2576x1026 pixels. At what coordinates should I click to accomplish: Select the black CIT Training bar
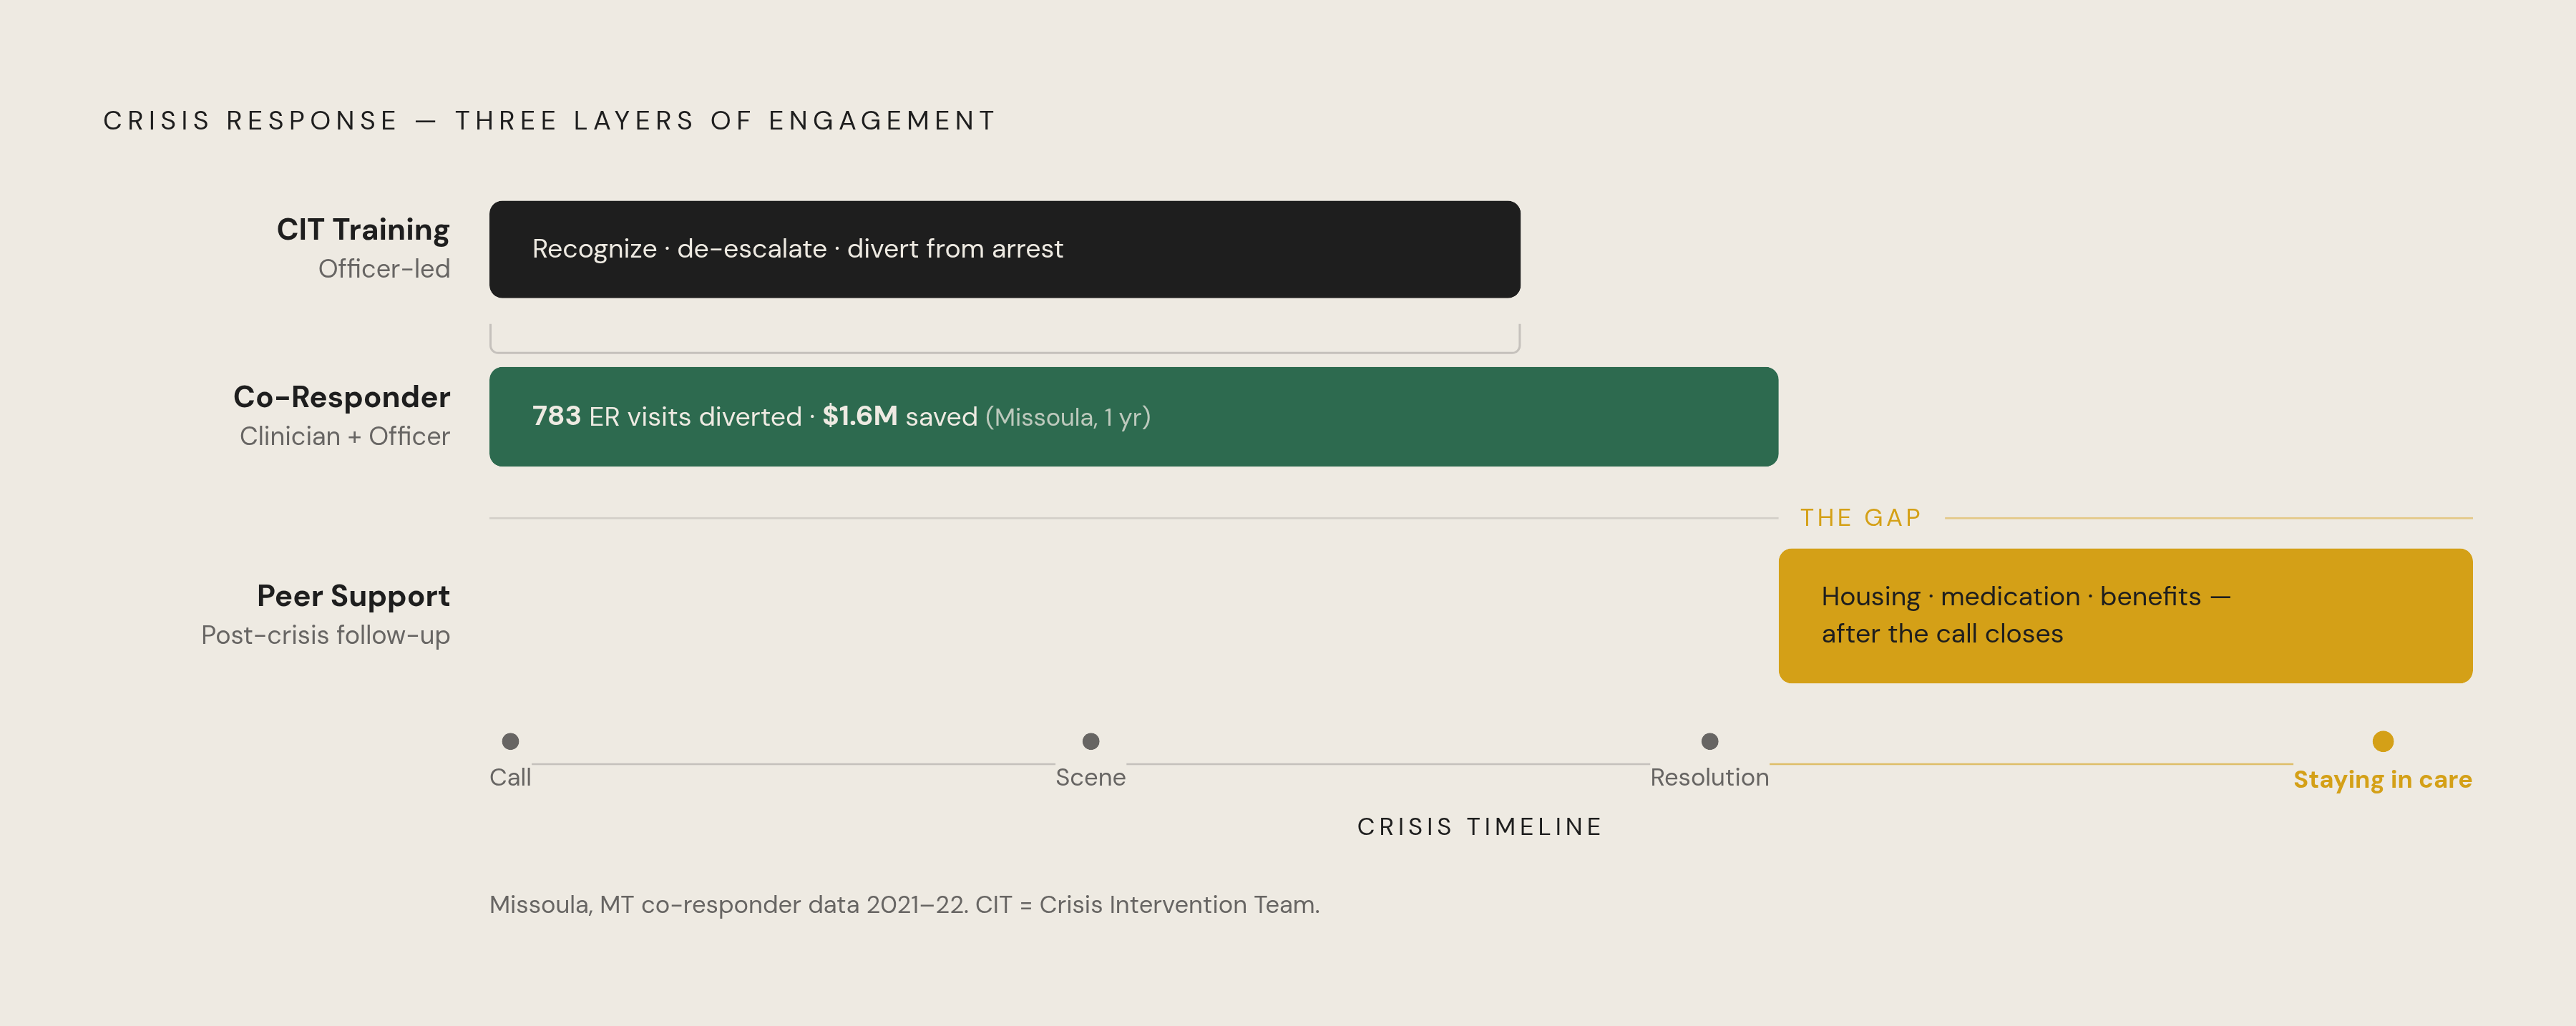click(1005, 249)
